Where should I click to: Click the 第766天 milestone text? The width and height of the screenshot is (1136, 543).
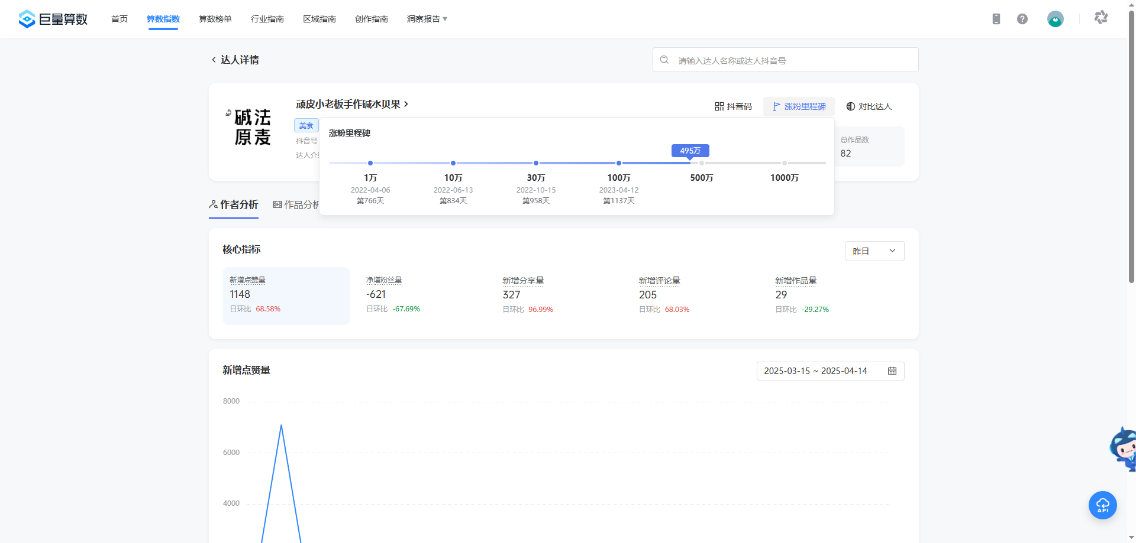tap(370, 201)
